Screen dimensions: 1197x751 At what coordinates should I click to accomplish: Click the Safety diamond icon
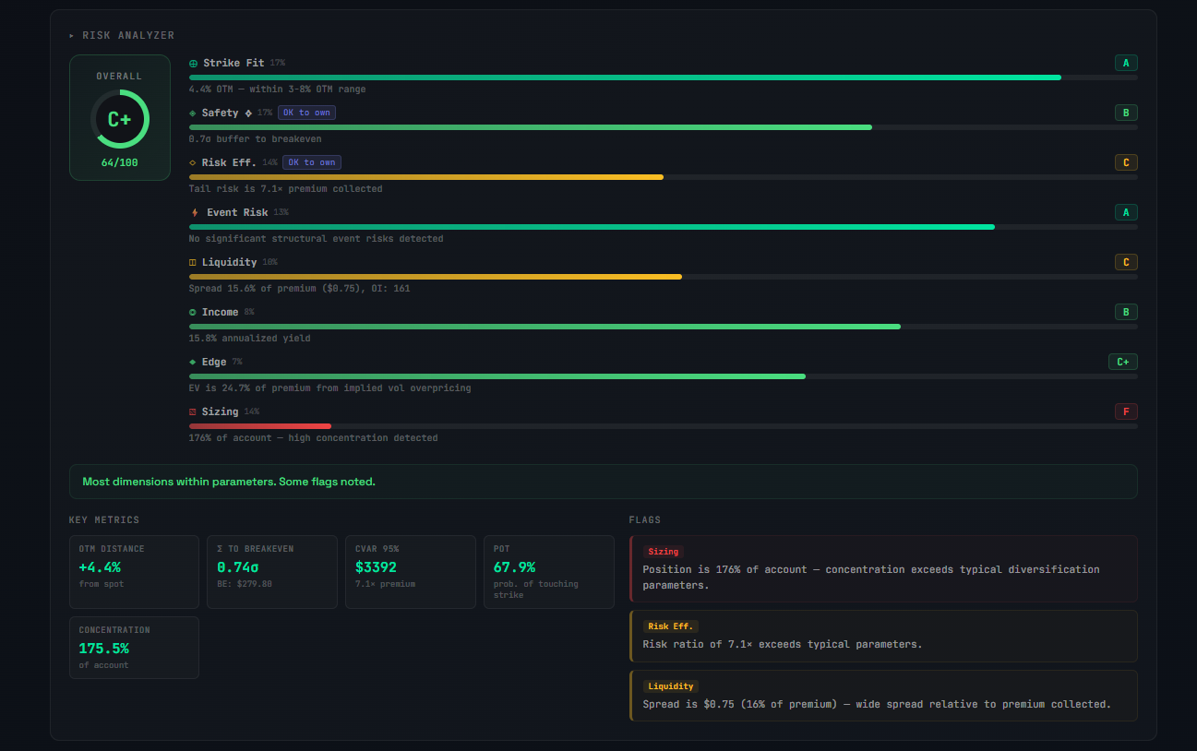tap(192, 113)
